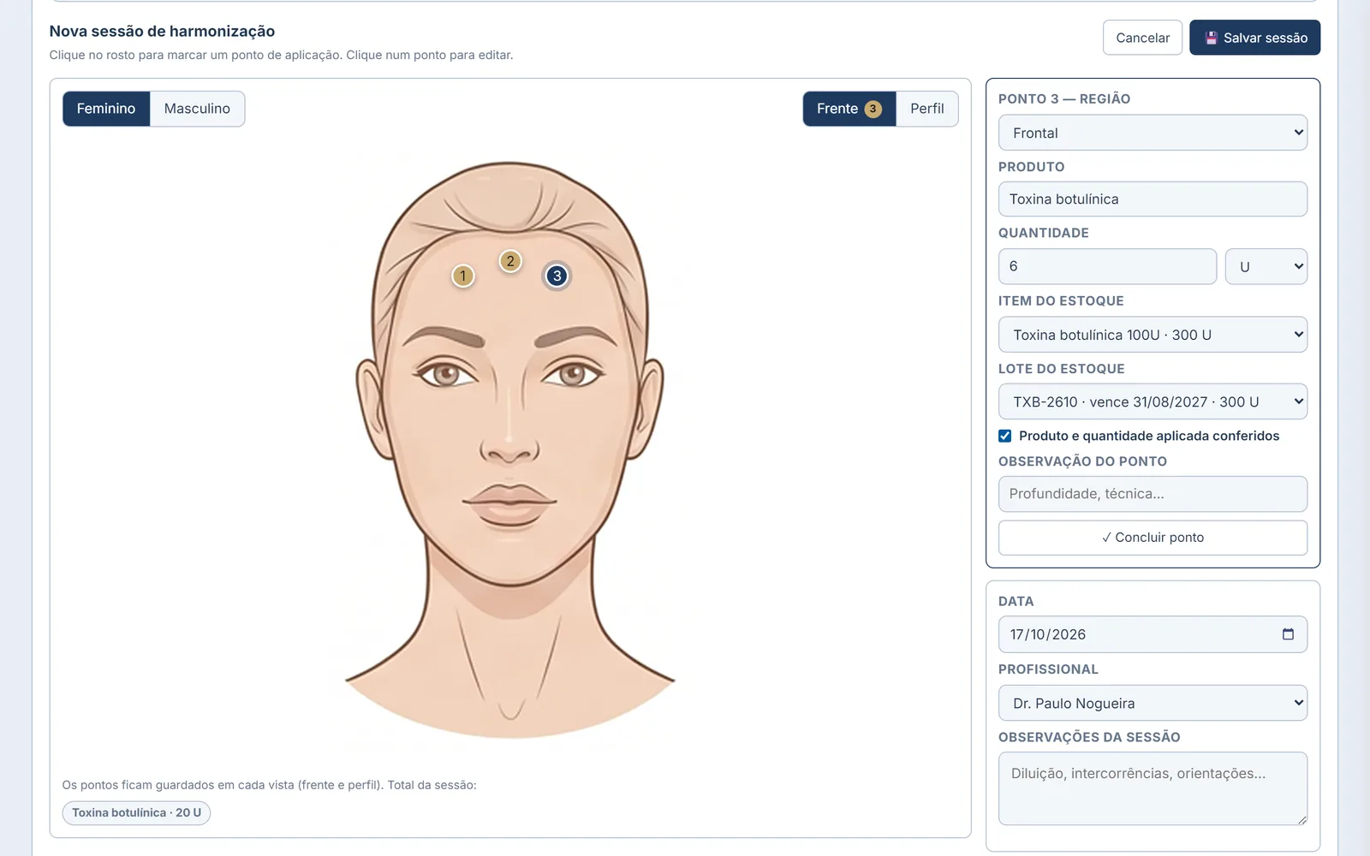This screenshot has height=856, width=1370.
Task: Click the Quantidade field showing 6
Action: (1107, 266)
